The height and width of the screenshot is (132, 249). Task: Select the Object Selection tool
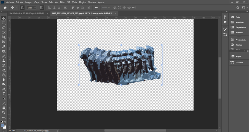[x=4, y=32]
